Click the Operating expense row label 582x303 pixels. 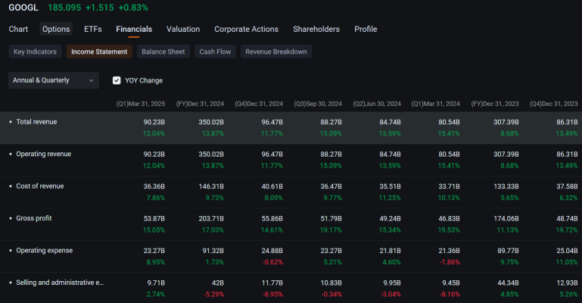tap(44, 250)
